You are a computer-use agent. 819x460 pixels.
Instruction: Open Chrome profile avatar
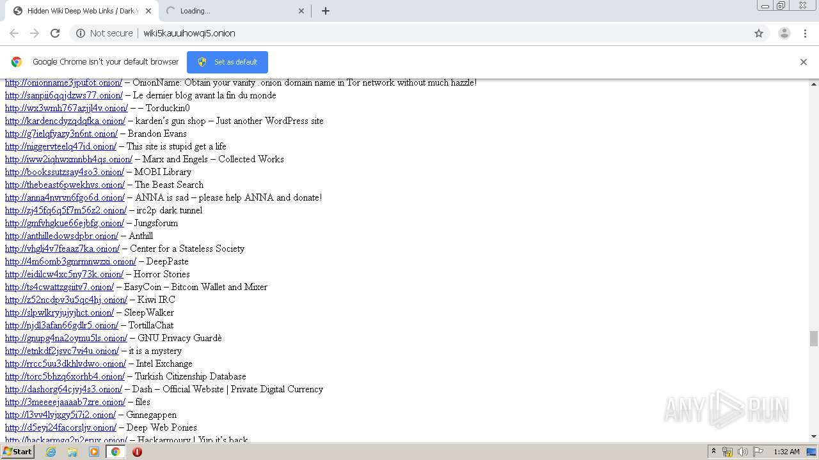[x=784, y=33]
